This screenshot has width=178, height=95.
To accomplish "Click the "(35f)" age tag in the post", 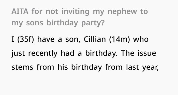I will (25, 39).
